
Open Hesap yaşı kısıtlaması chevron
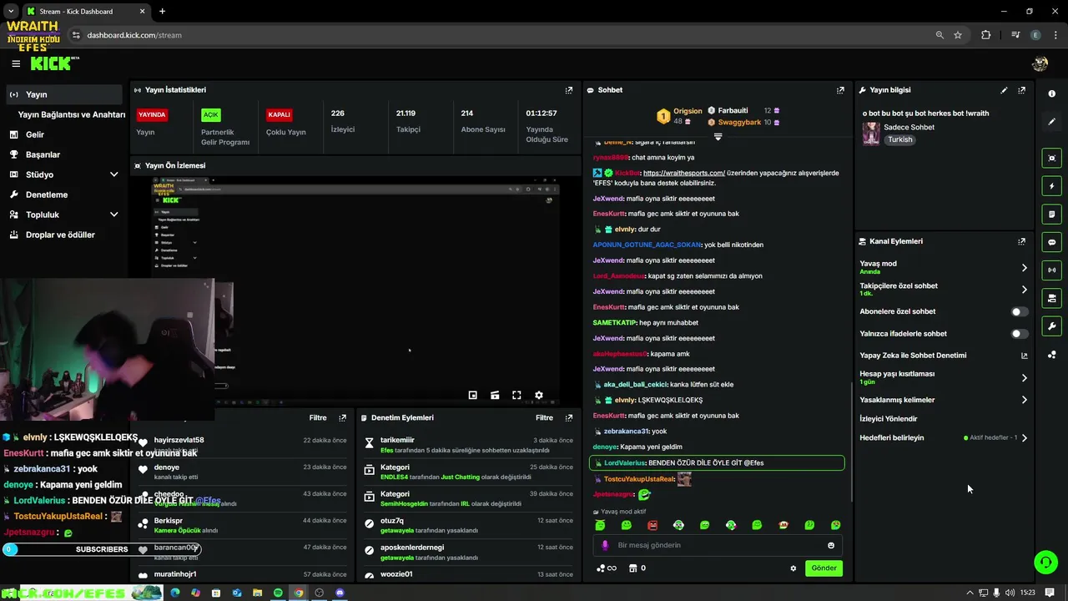pyautogui.click(x=1024, y=377)
